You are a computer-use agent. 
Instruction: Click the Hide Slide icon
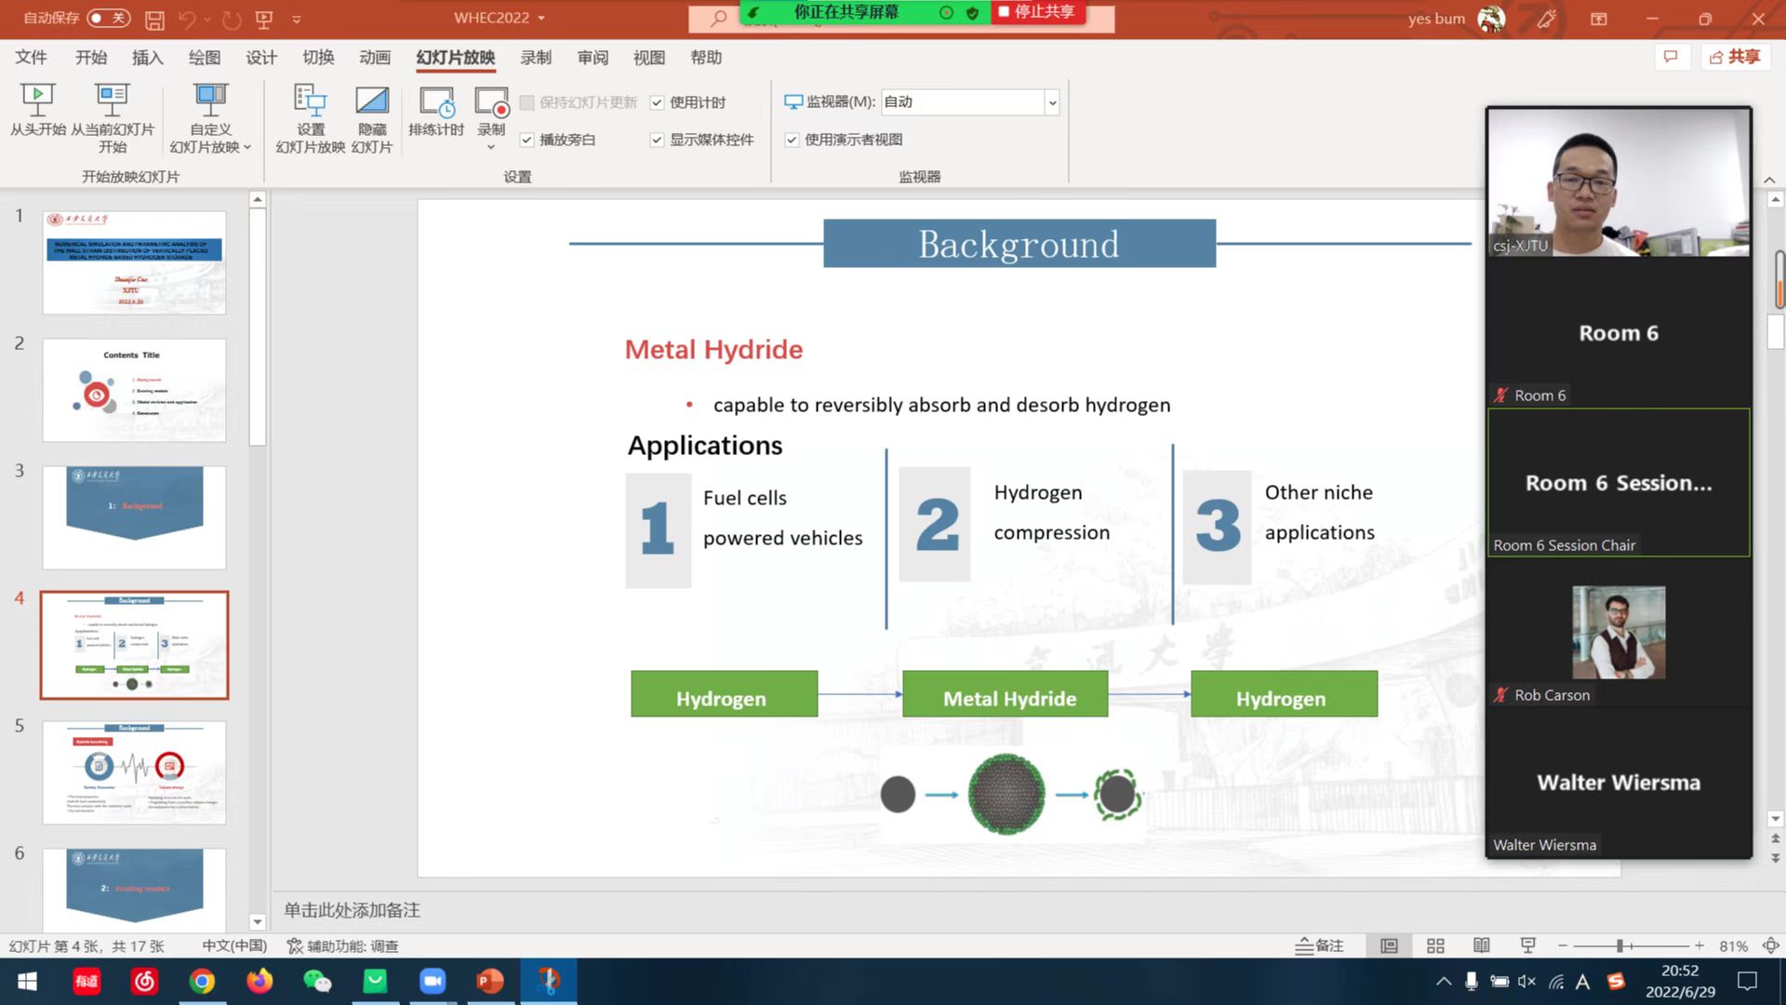(371, 100)
